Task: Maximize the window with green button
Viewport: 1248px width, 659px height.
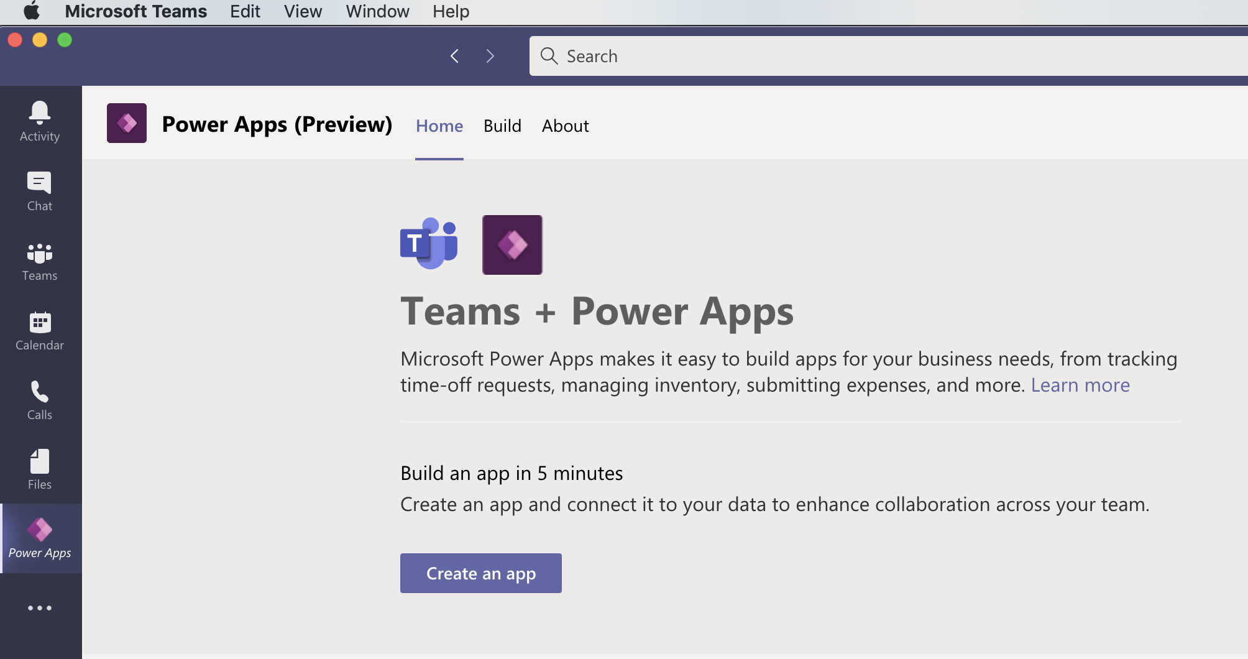Action: (x=65, y=40)
